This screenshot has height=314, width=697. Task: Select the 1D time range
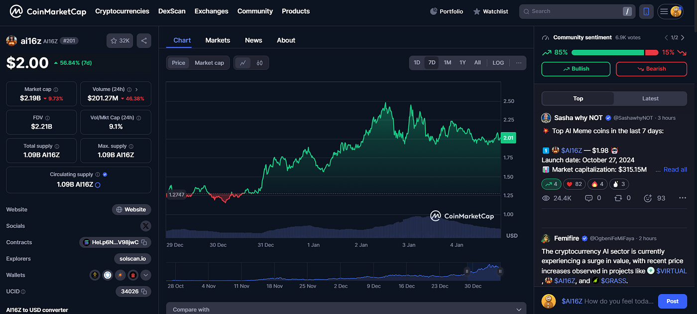pyautogui.click(x=417, y=63)
